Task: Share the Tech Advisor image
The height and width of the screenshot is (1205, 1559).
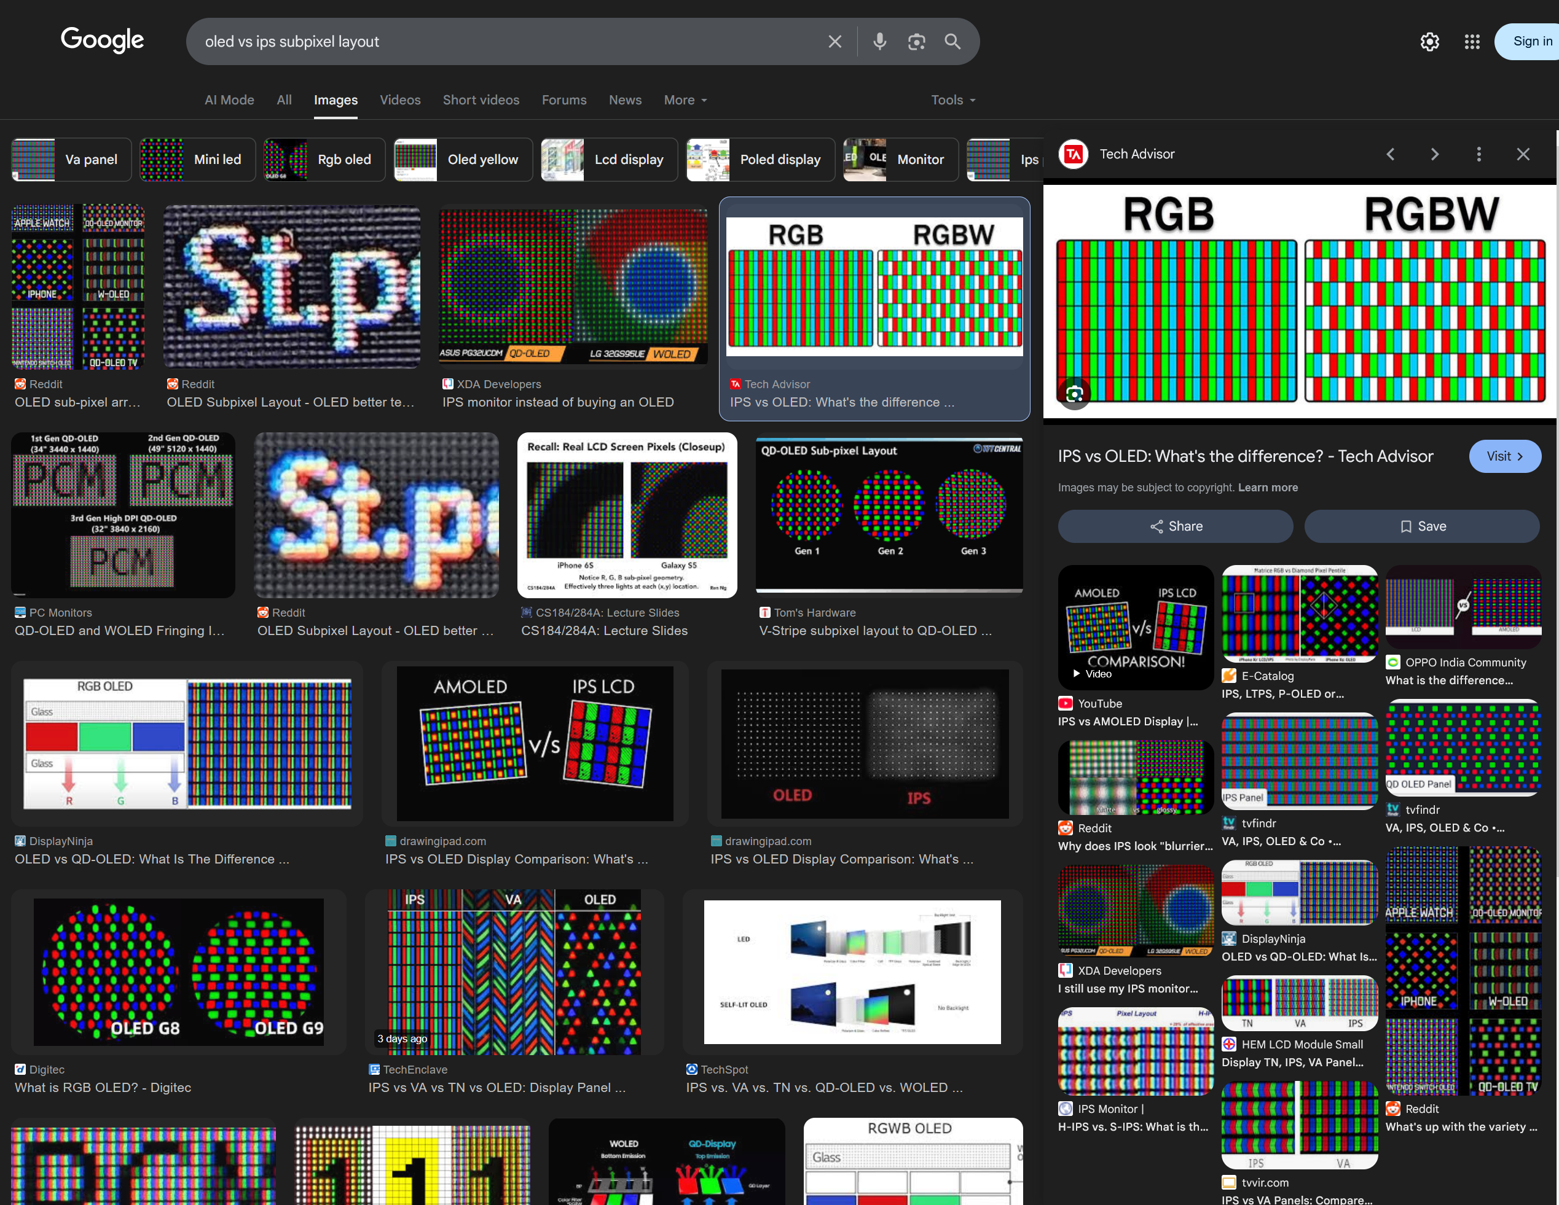Action: click(x=1175, y=526)
